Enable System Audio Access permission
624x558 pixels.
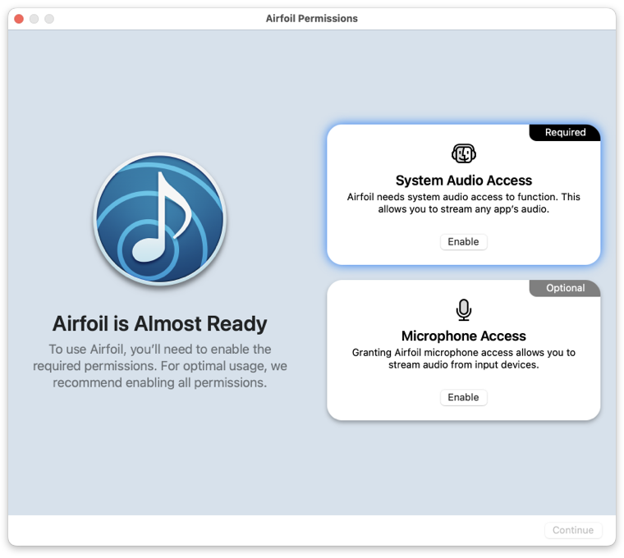[x=463, y=242]
